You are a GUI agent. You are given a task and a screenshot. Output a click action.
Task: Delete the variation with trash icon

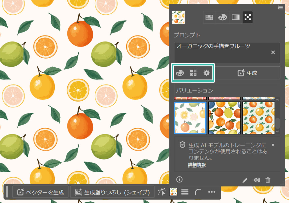(268, 180)
